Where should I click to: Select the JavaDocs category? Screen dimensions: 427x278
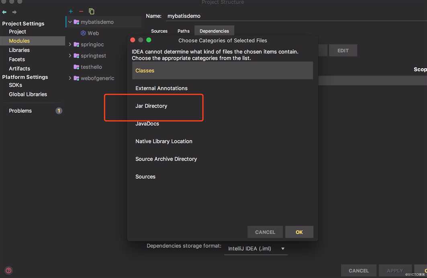tap(223, 124)
